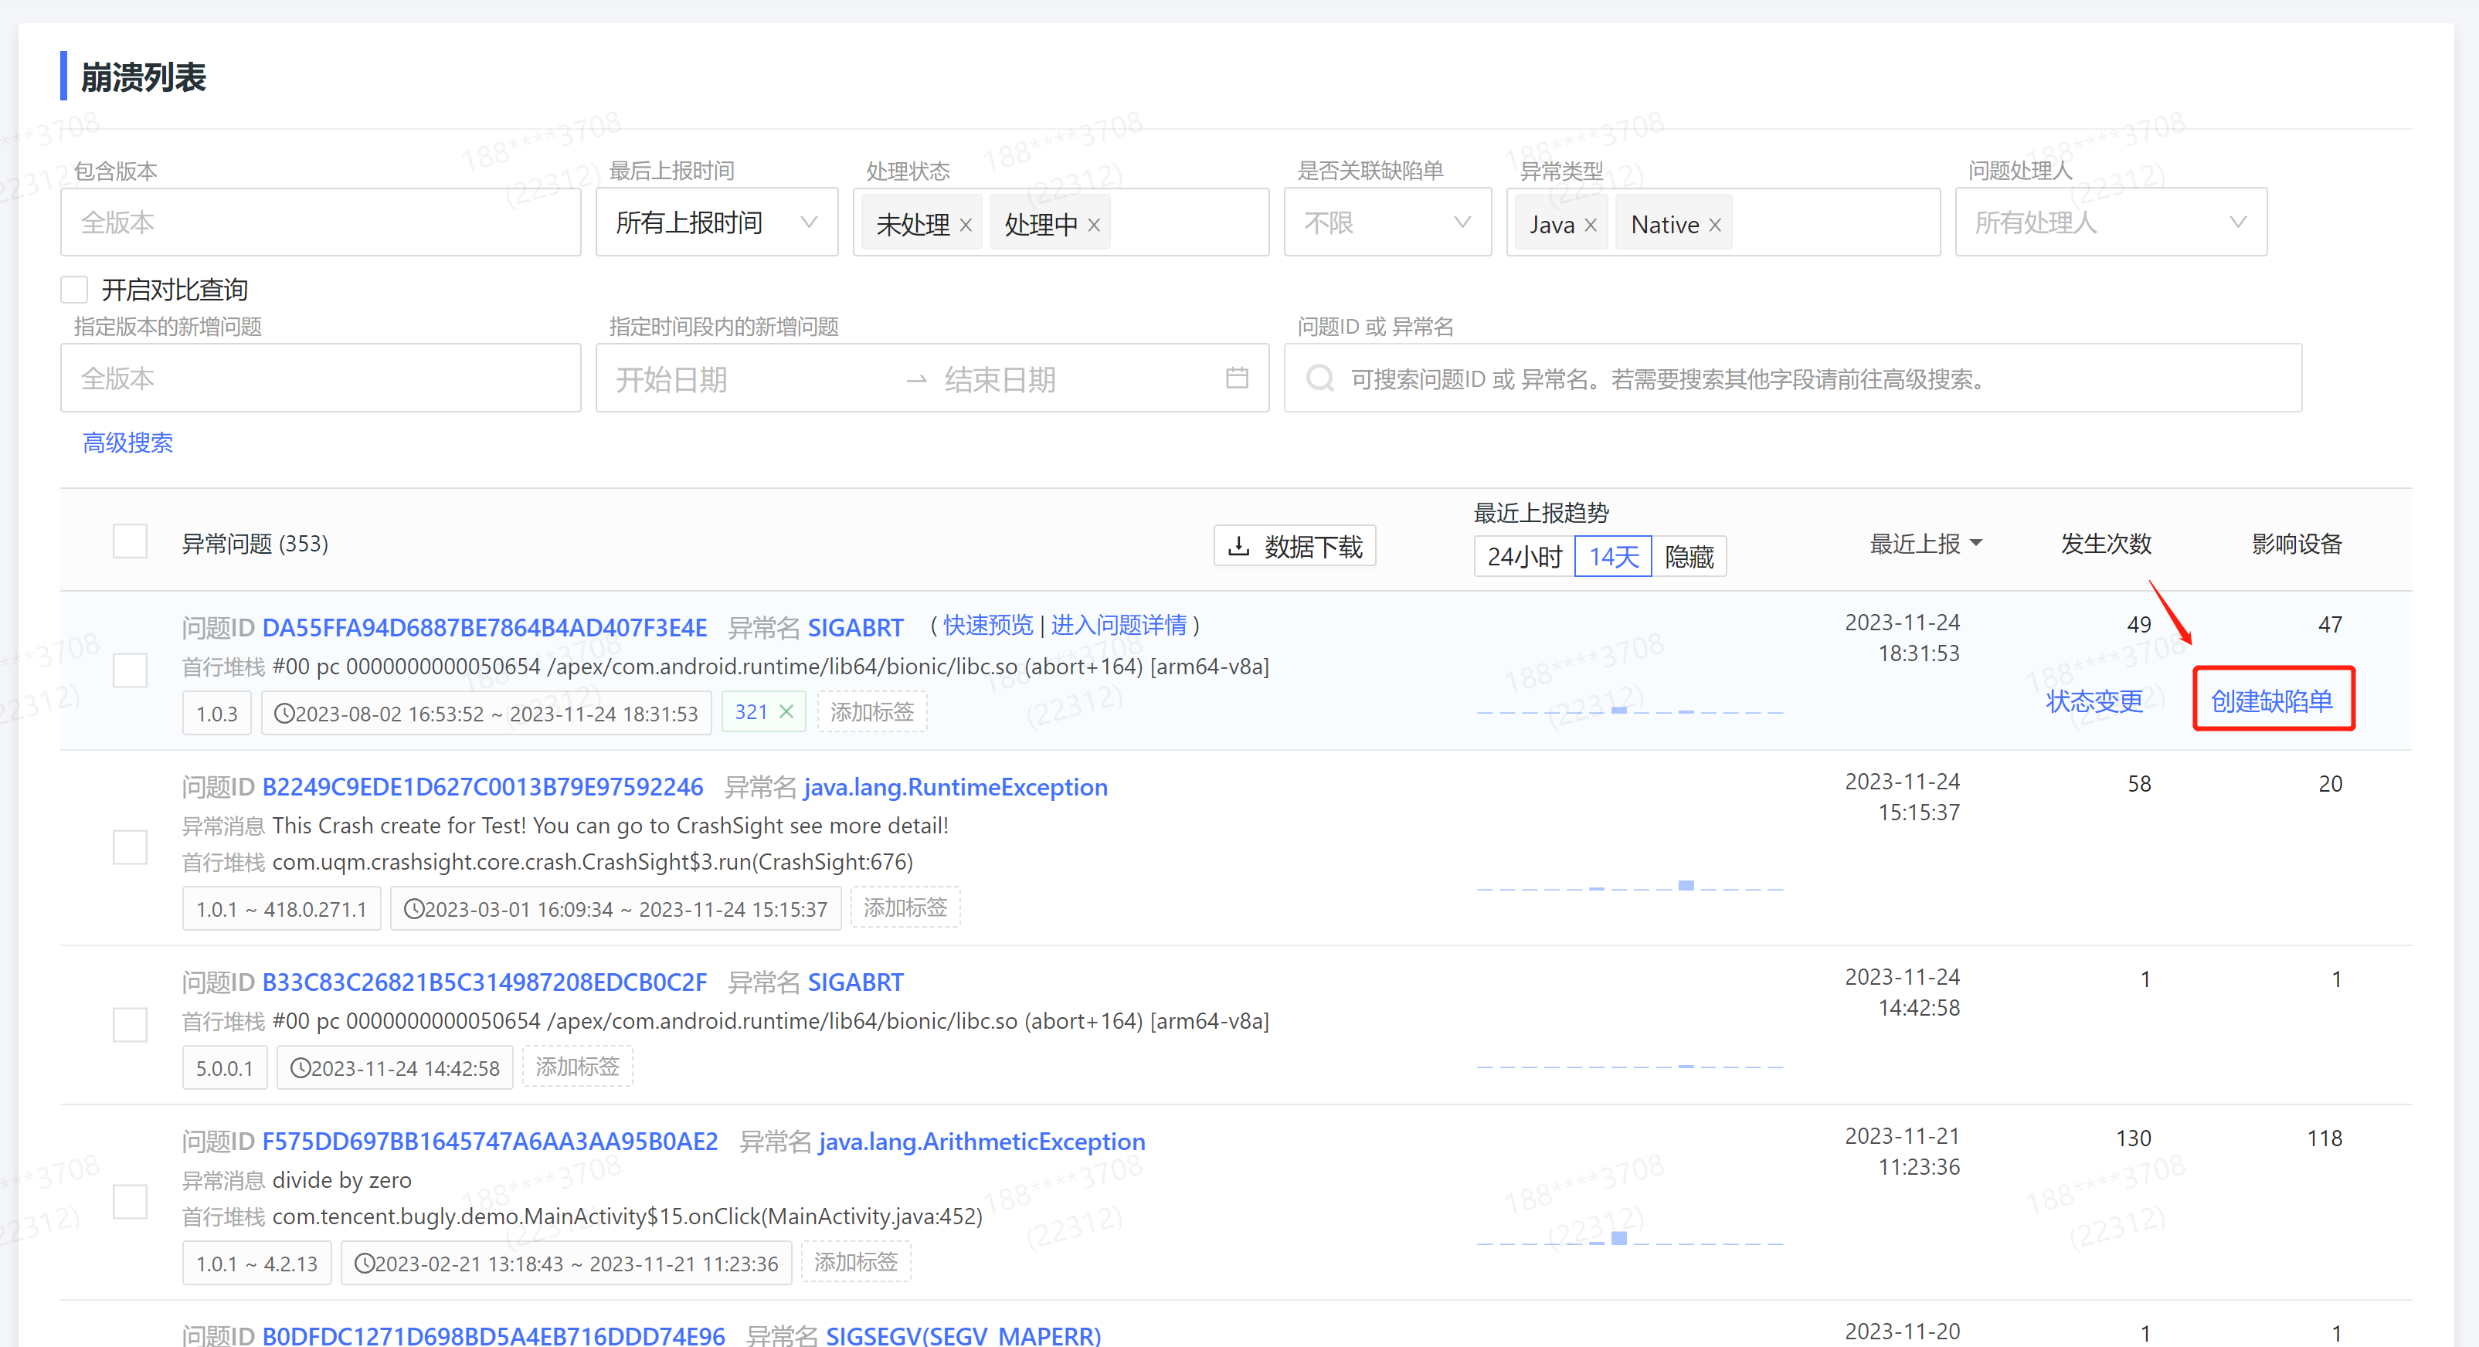The width and height of the screenshot is (2479, 1347).
Task: Focus the 问题ID 或 异常名 search field
Action: click(1793, 378)
